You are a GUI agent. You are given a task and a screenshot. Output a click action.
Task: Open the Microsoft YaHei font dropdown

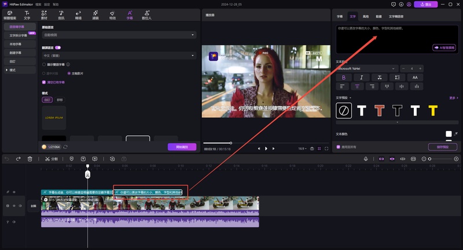367,69
